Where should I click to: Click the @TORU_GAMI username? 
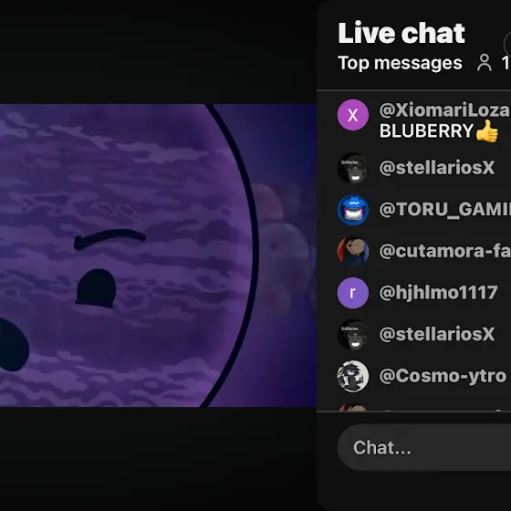tap(445, 210)
